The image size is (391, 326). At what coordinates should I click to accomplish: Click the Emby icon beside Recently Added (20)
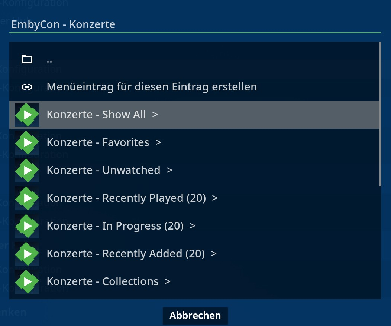[x=27, y=254]
